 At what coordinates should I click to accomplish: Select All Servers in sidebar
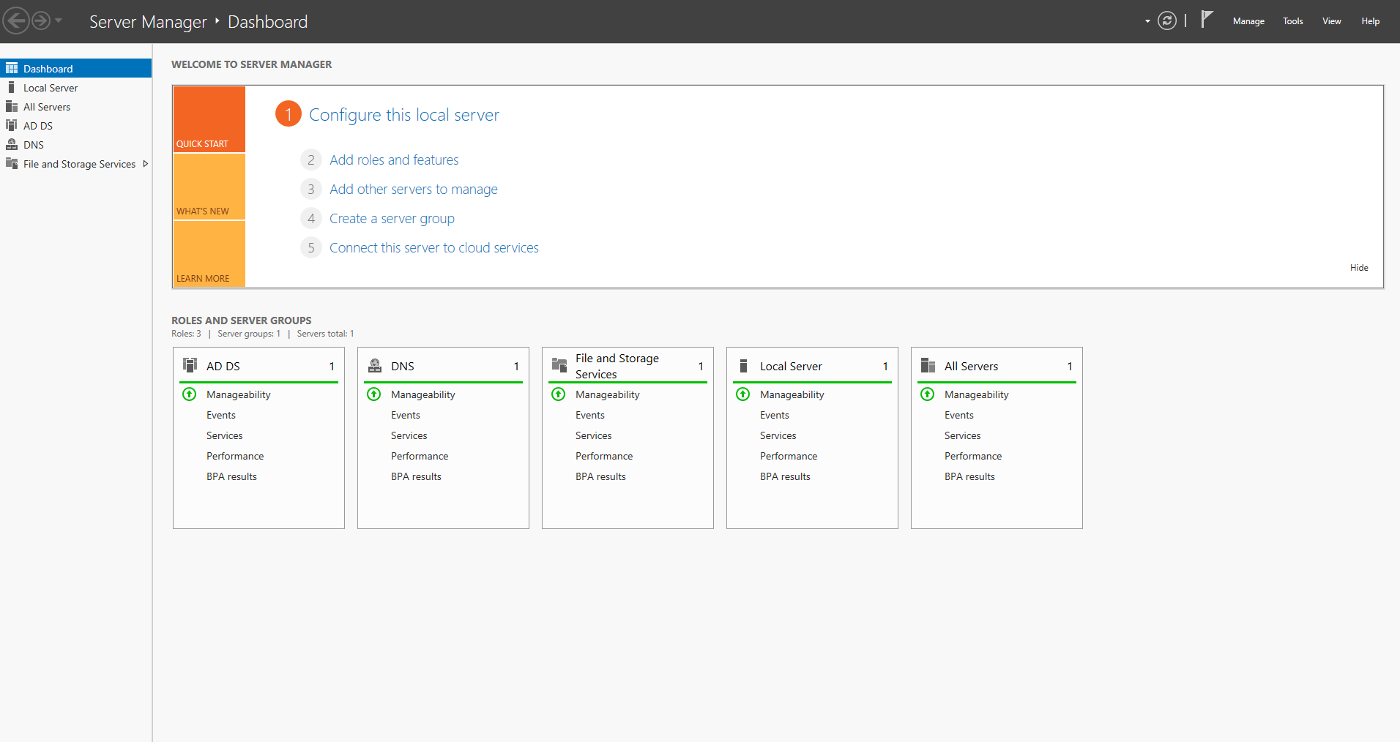coord(76,107)
